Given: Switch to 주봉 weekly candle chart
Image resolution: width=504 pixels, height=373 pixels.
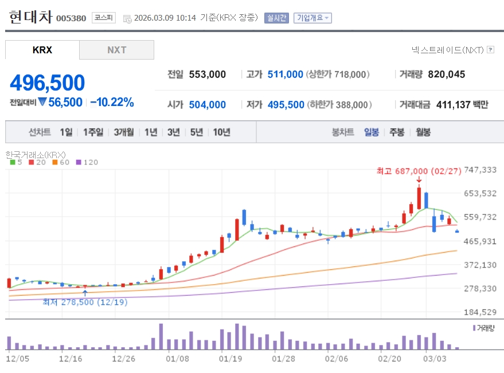Looking at the screenshot, I should point(397,132).
